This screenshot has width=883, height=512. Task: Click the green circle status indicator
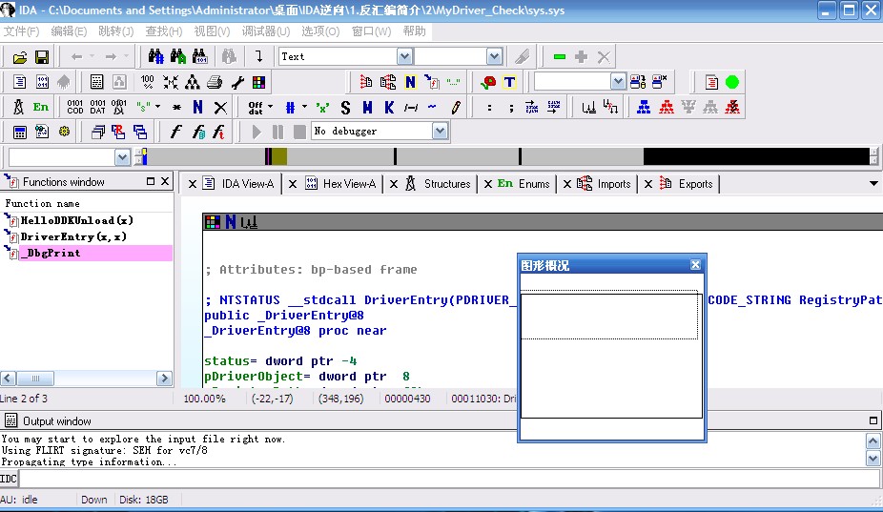[x=732, y=82]
